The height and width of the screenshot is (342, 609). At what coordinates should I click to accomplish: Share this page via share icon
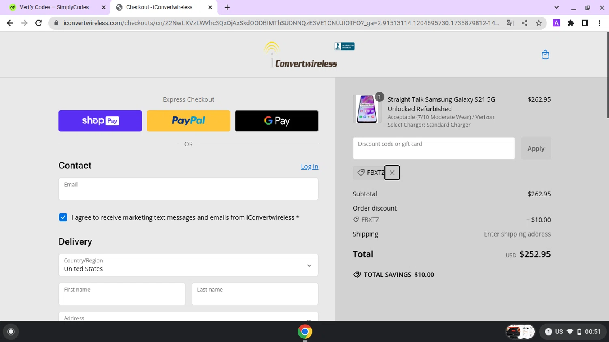[x=525, y=23]
